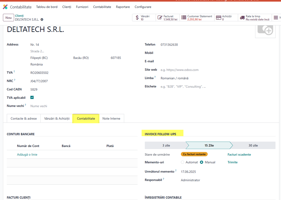Click the Facturat pencil edit icon
Image resolution: width=281 pixels, height=200 pixels.
click(160, 18)
